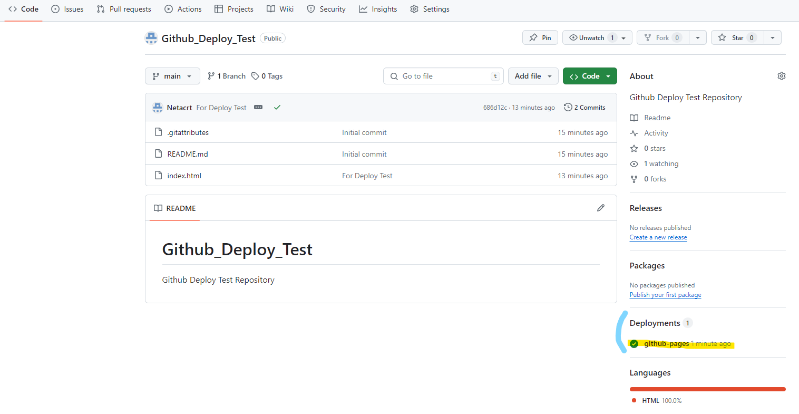This screenshot has width=799, height=414.
Task: Pin this repository
Action: coord(540,37)
